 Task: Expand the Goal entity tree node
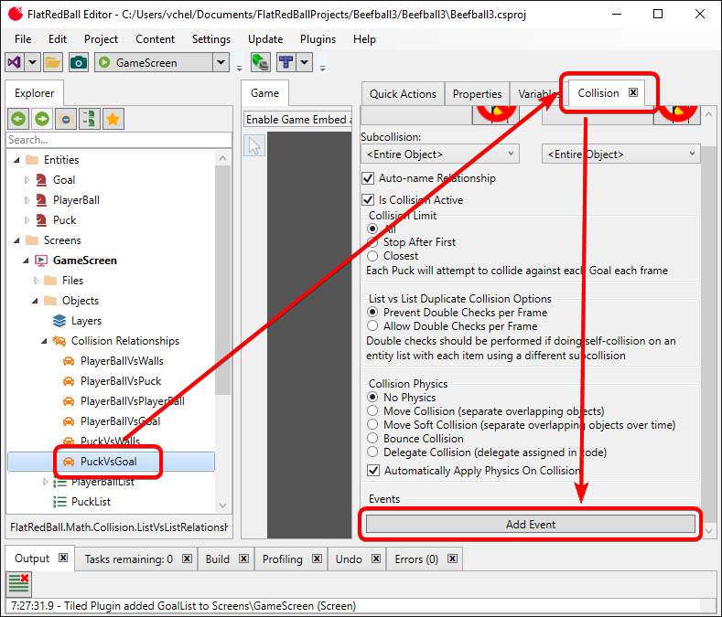[x=27, y=180]
